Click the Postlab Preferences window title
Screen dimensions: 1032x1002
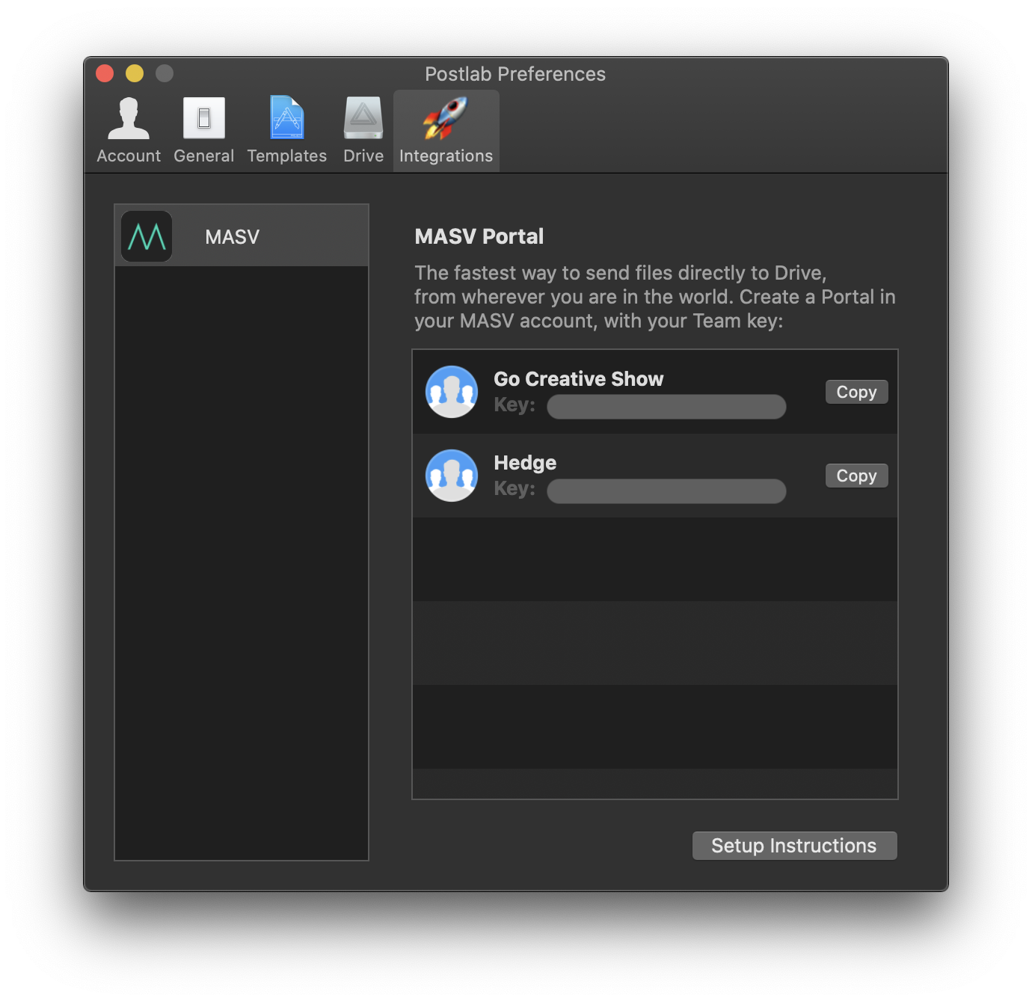[515, 74]
